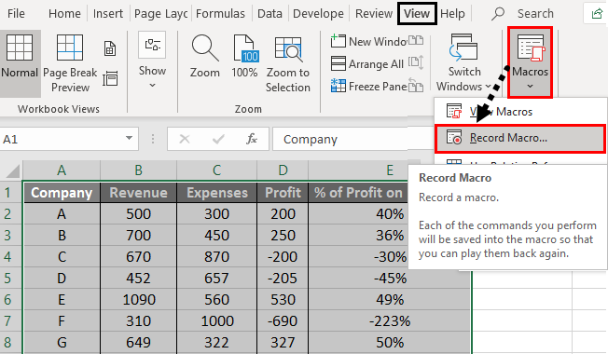This screenshot has width=608, height=354.
Task: Click the share icon at top right
Action: tap(597, 14)
